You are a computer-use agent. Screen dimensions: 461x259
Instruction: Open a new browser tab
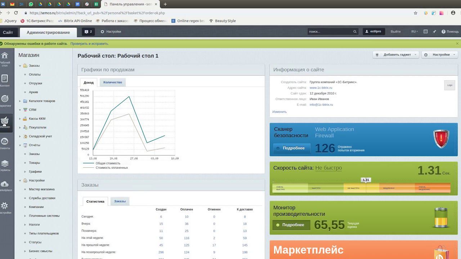pyautogui.click(x=165, y=4)
